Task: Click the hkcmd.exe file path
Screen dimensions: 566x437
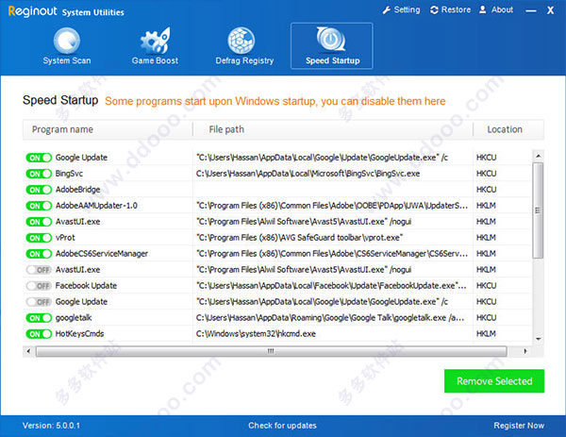Action: [x=256, y=334]
